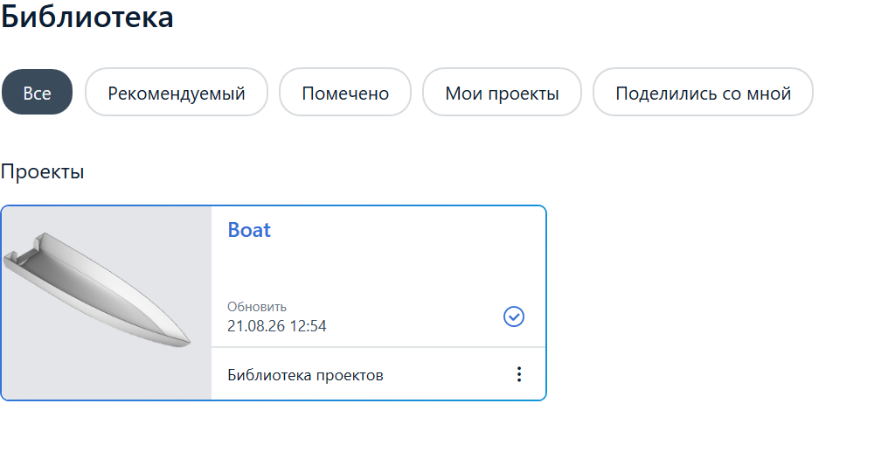Open the Boat card three-dot menu

click(x=519, y=374)
